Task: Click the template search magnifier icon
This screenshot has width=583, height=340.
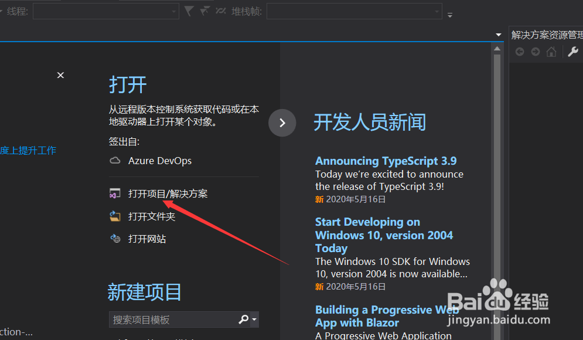Action: tap(244, 319)
